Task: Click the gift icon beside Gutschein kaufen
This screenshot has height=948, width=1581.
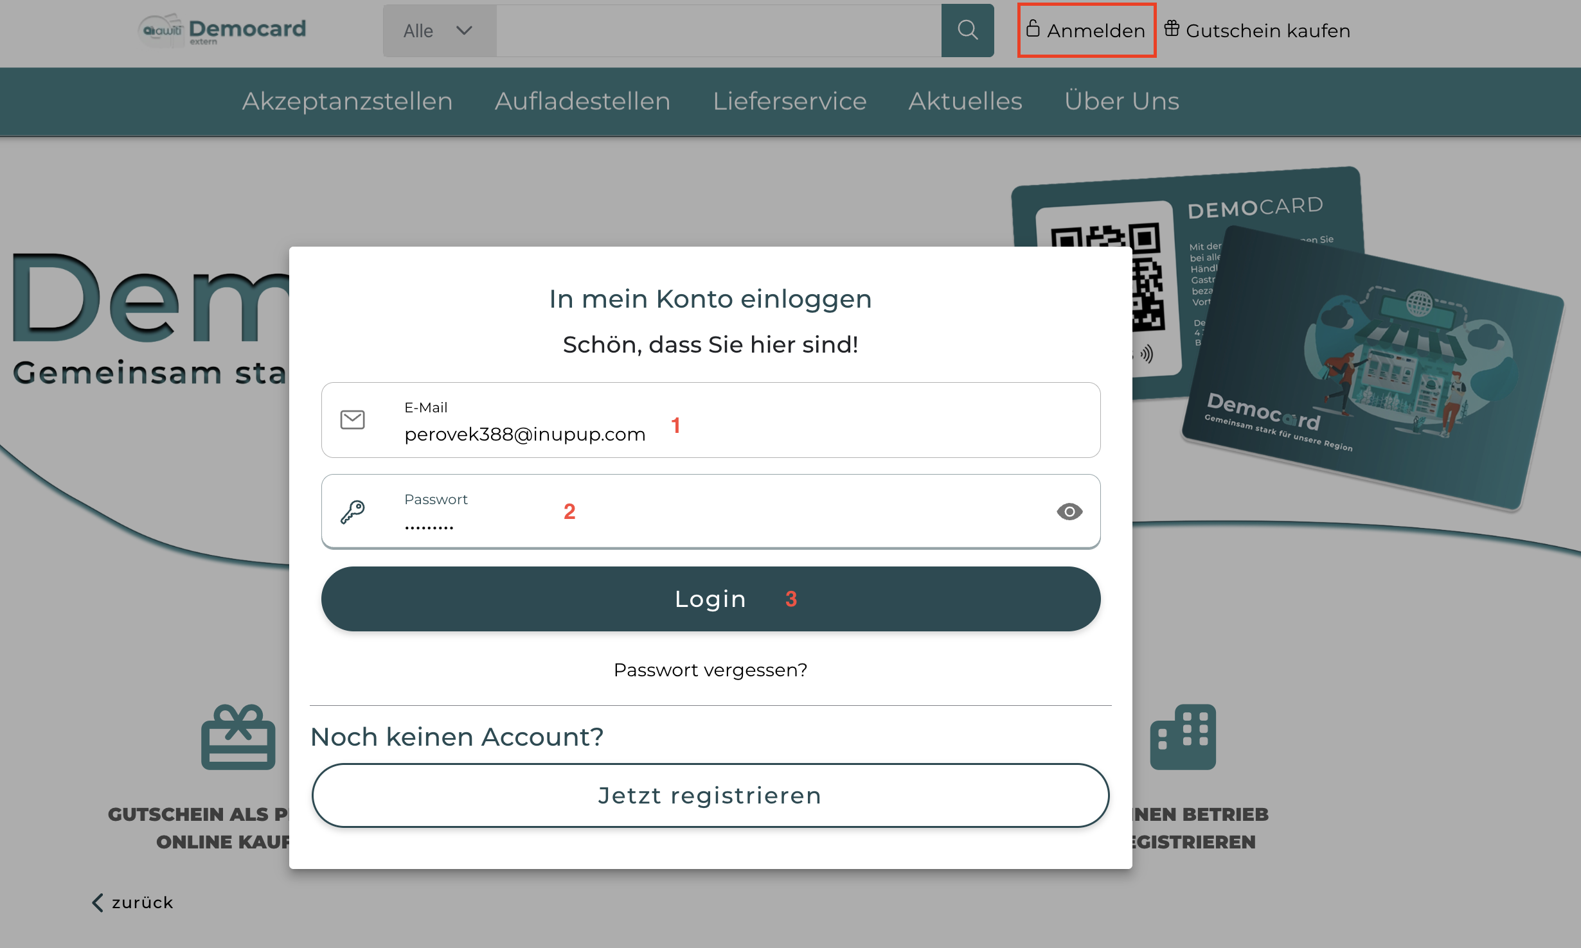Action: coord(1172,29)
